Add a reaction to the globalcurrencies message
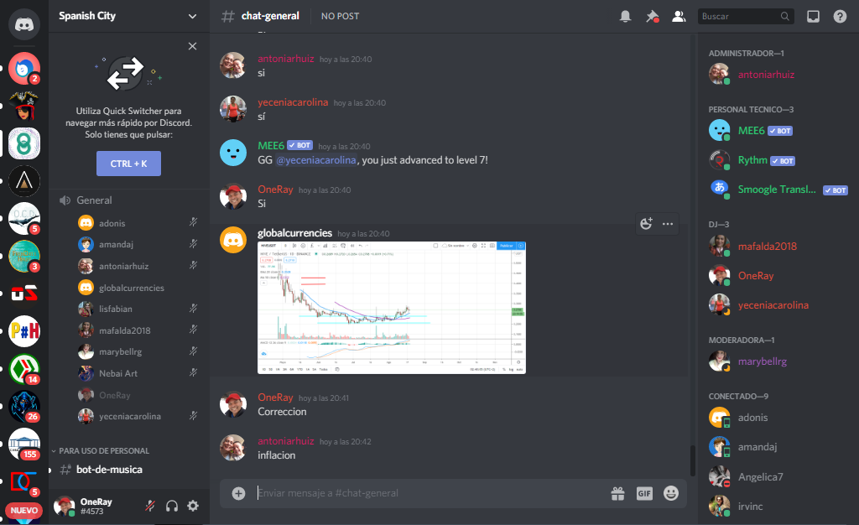The image size is (859, 525). pos(647,223)
